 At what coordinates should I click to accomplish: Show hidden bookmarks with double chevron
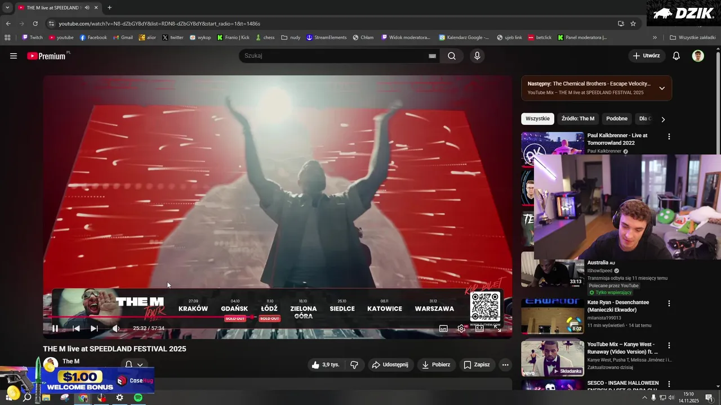pos(655,38)
